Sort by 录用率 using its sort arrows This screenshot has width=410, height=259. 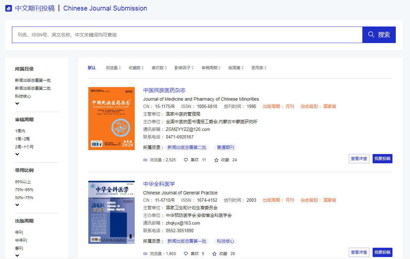265,68
